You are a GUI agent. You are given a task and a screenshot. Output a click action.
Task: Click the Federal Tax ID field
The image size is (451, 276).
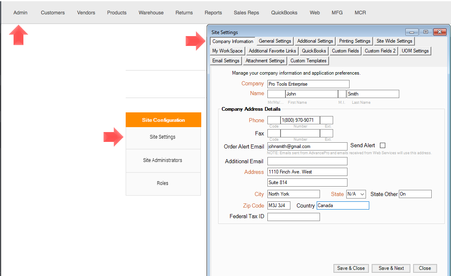[x=293, y=217]
